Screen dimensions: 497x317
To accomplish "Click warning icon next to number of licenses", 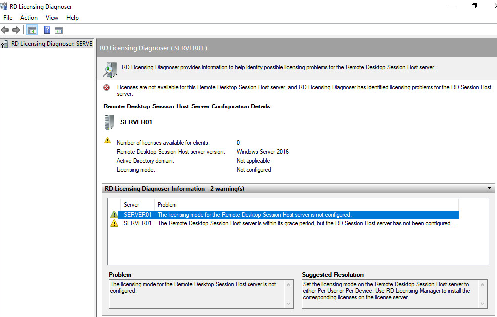I will point(107,141).
